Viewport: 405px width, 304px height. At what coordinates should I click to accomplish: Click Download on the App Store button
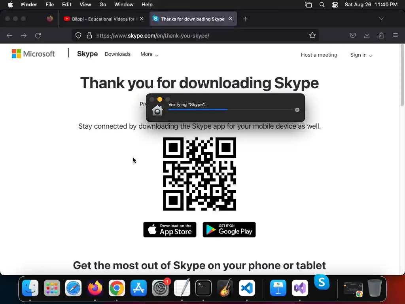(170, 230)
